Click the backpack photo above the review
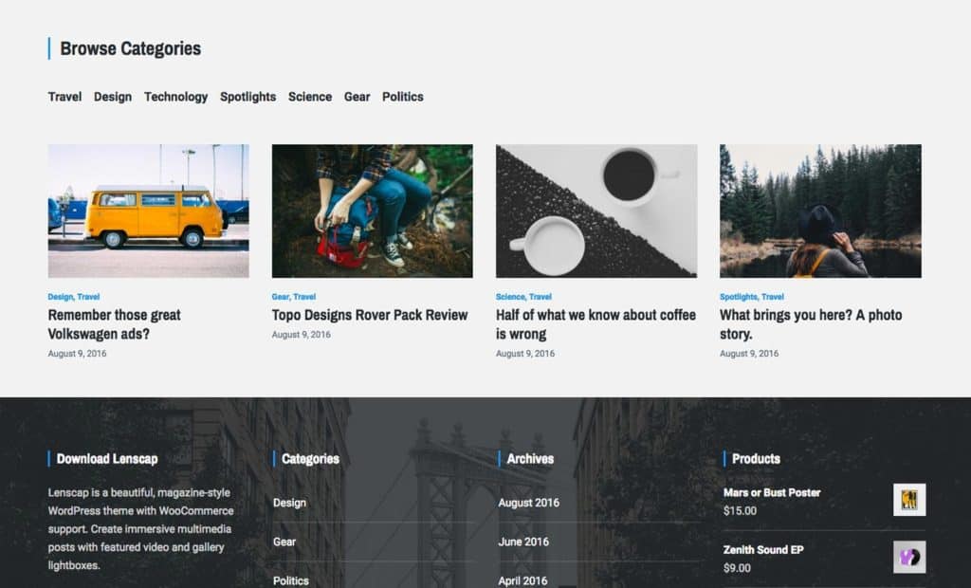The height and width of the screenshot is (588, 971). click(372, 211)
